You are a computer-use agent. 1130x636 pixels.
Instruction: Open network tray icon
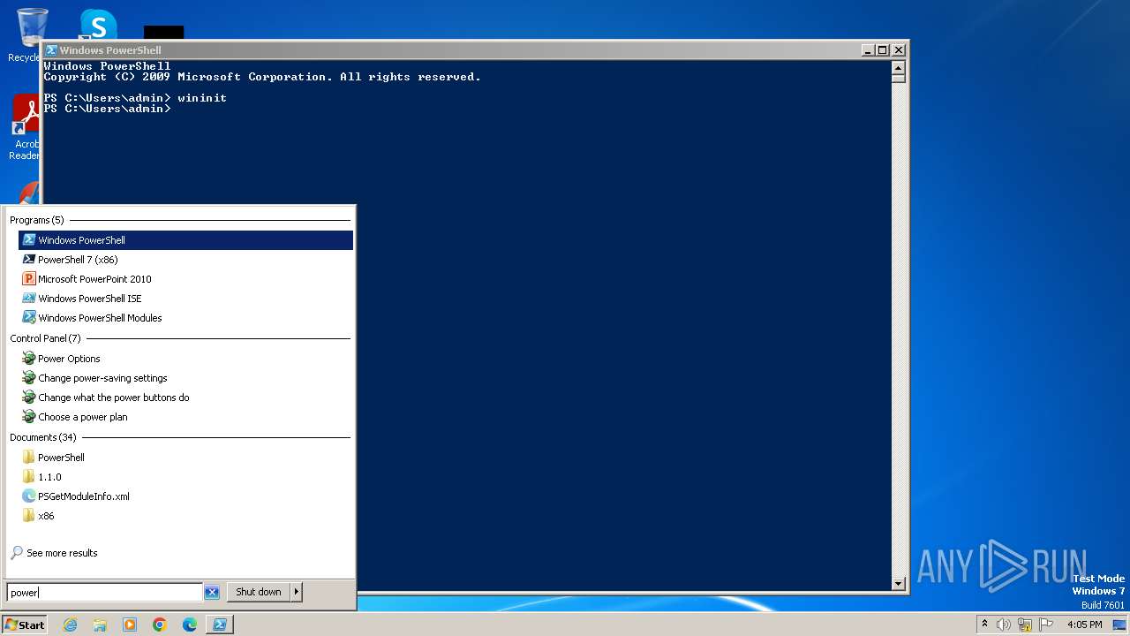point(1025,625)
